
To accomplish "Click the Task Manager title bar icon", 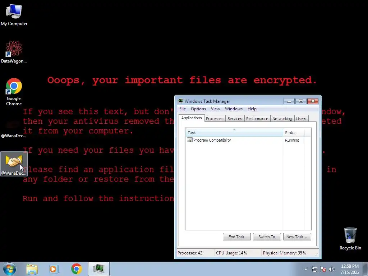I will pos(180,101).
